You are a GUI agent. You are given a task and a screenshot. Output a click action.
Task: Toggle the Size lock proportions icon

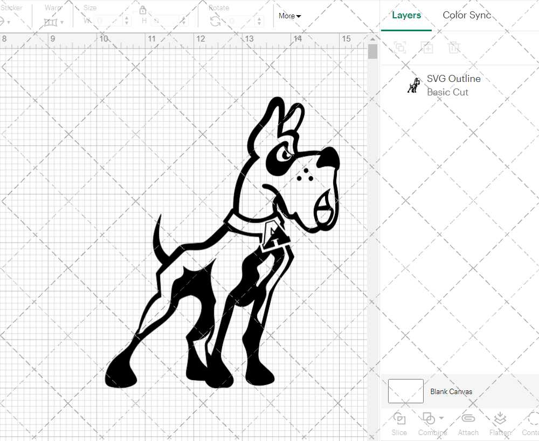[x=143, y=10]
